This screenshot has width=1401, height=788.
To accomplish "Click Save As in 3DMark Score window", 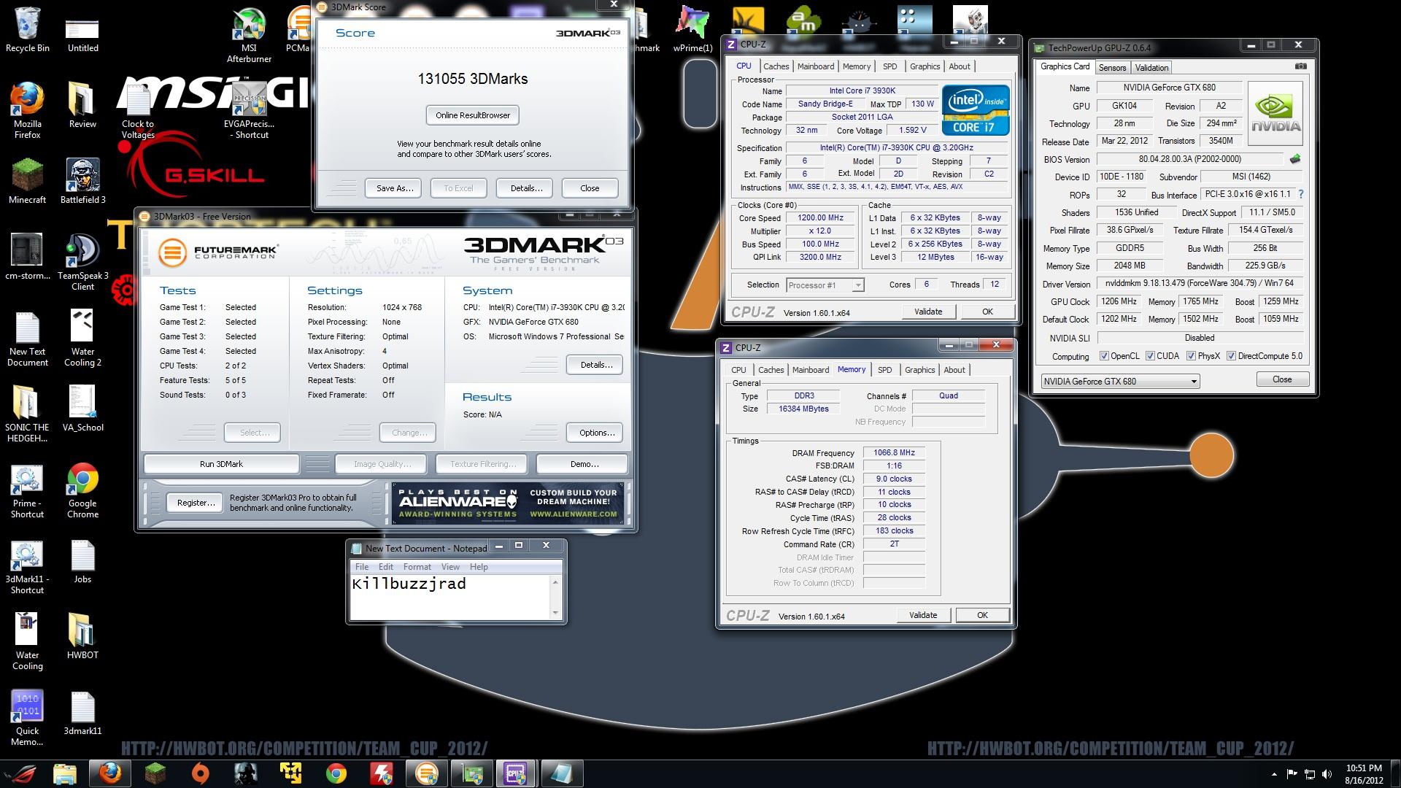I will (x=395, y=188).
